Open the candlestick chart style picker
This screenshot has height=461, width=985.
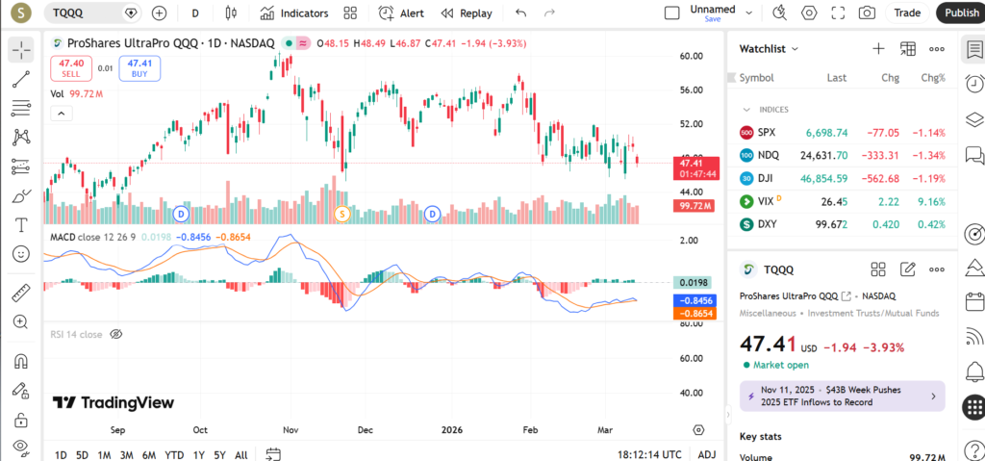coord(229,13)
